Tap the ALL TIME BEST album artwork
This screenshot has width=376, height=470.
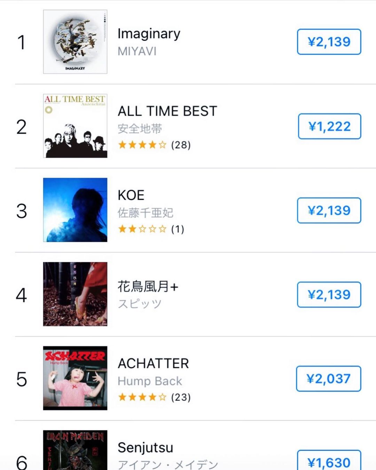coord(75,126)
